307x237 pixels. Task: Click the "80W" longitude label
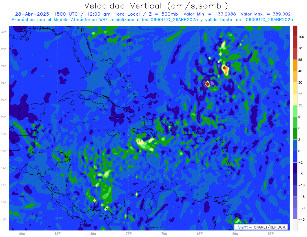tap(93, 234)
